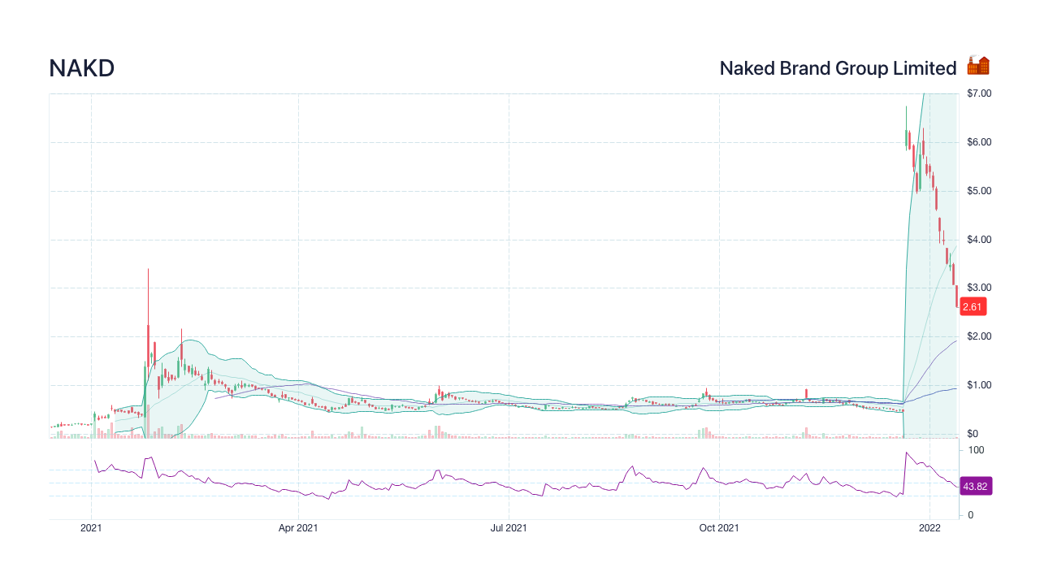
Task: Click the $0 price axis label
Action: [x=972, y=434]
